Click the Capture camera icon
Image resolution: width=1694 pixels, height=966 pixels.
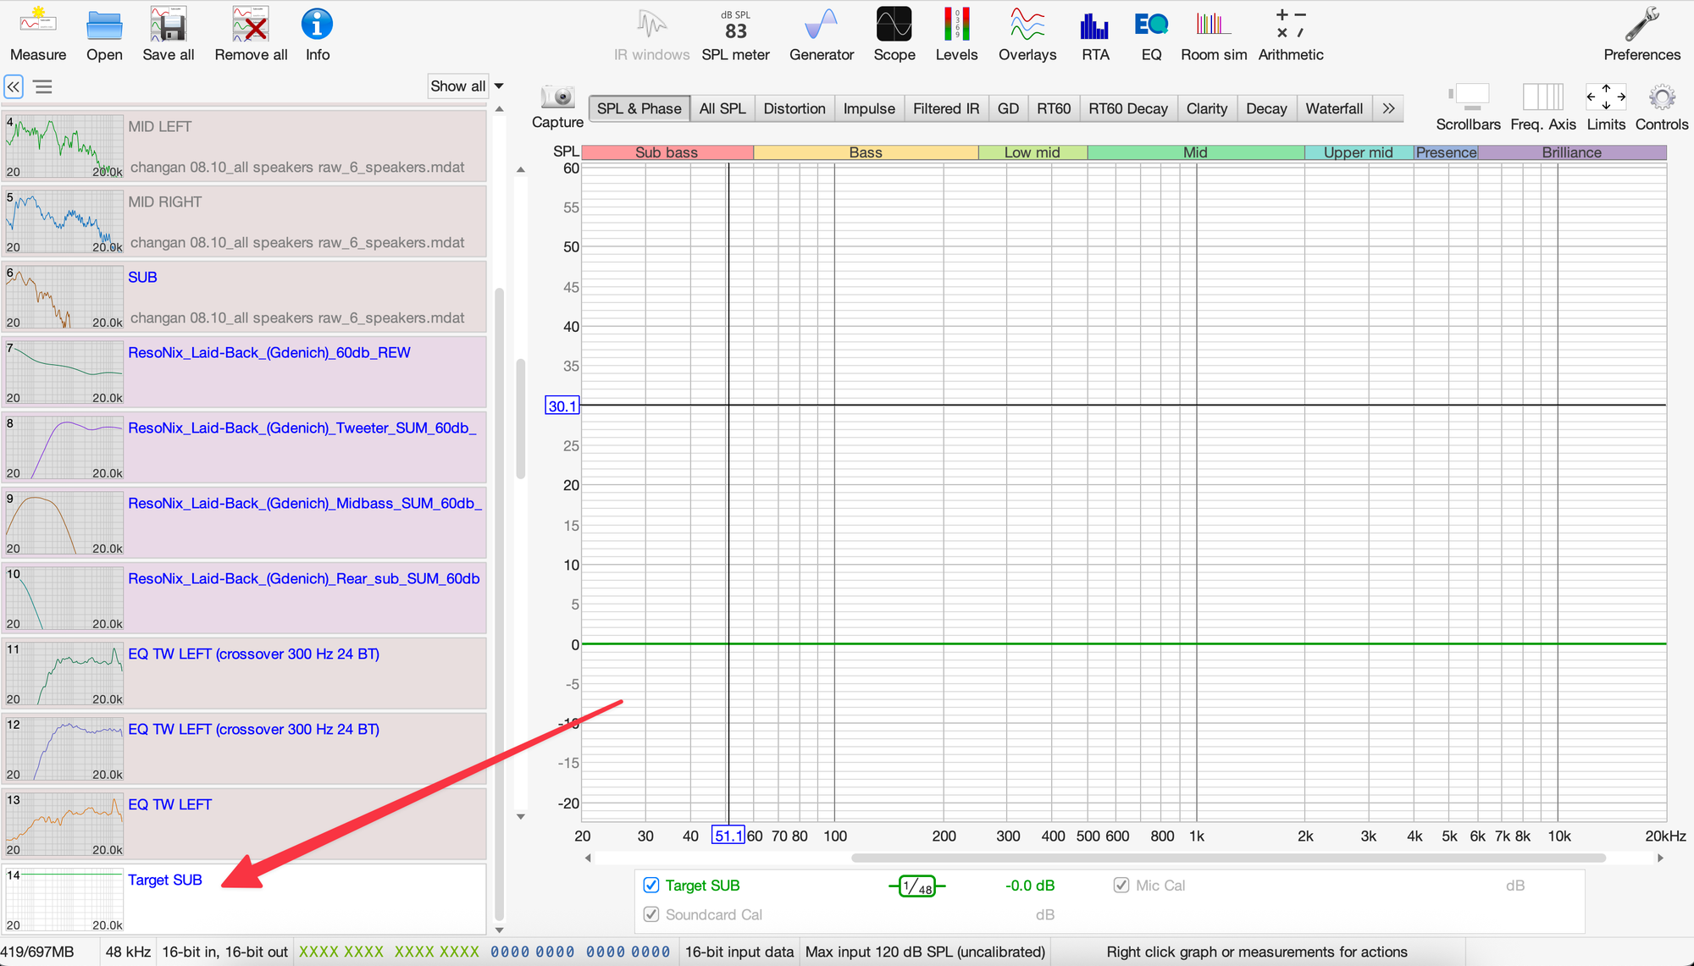pyautogui.click(x=557, y=98)
